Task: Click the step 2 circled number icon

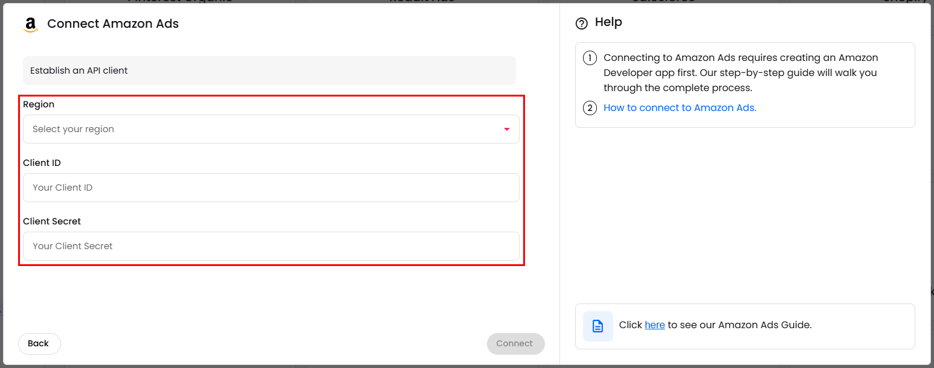Action: coord(589,109)
